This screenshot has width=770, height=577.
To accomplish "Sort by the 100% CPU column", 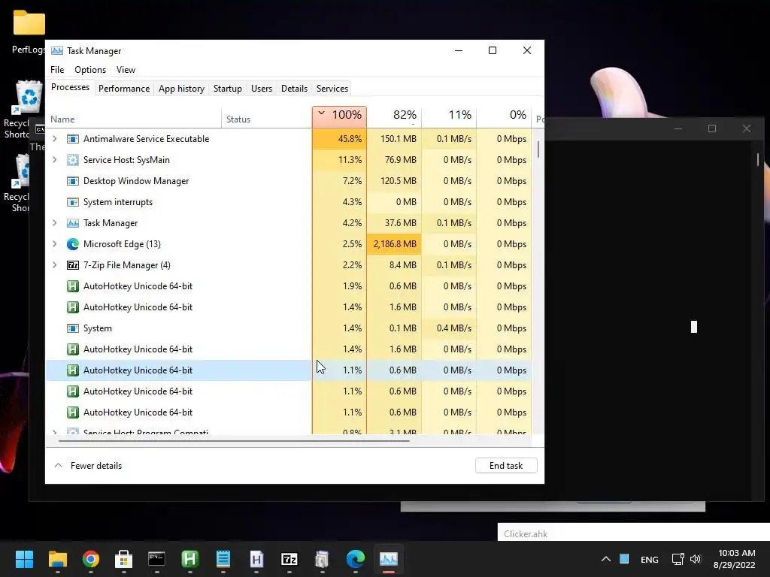I will (x=339, y=116).
